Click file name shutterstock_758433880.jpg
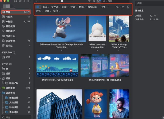The width and height of the screenshot is (164, 119). click(x=57, y=80)
